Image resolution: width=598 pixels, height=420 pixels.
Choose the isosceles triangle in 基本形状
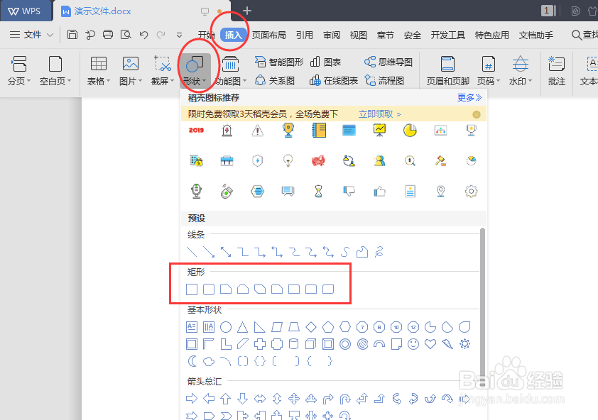[x=243, y=327]
